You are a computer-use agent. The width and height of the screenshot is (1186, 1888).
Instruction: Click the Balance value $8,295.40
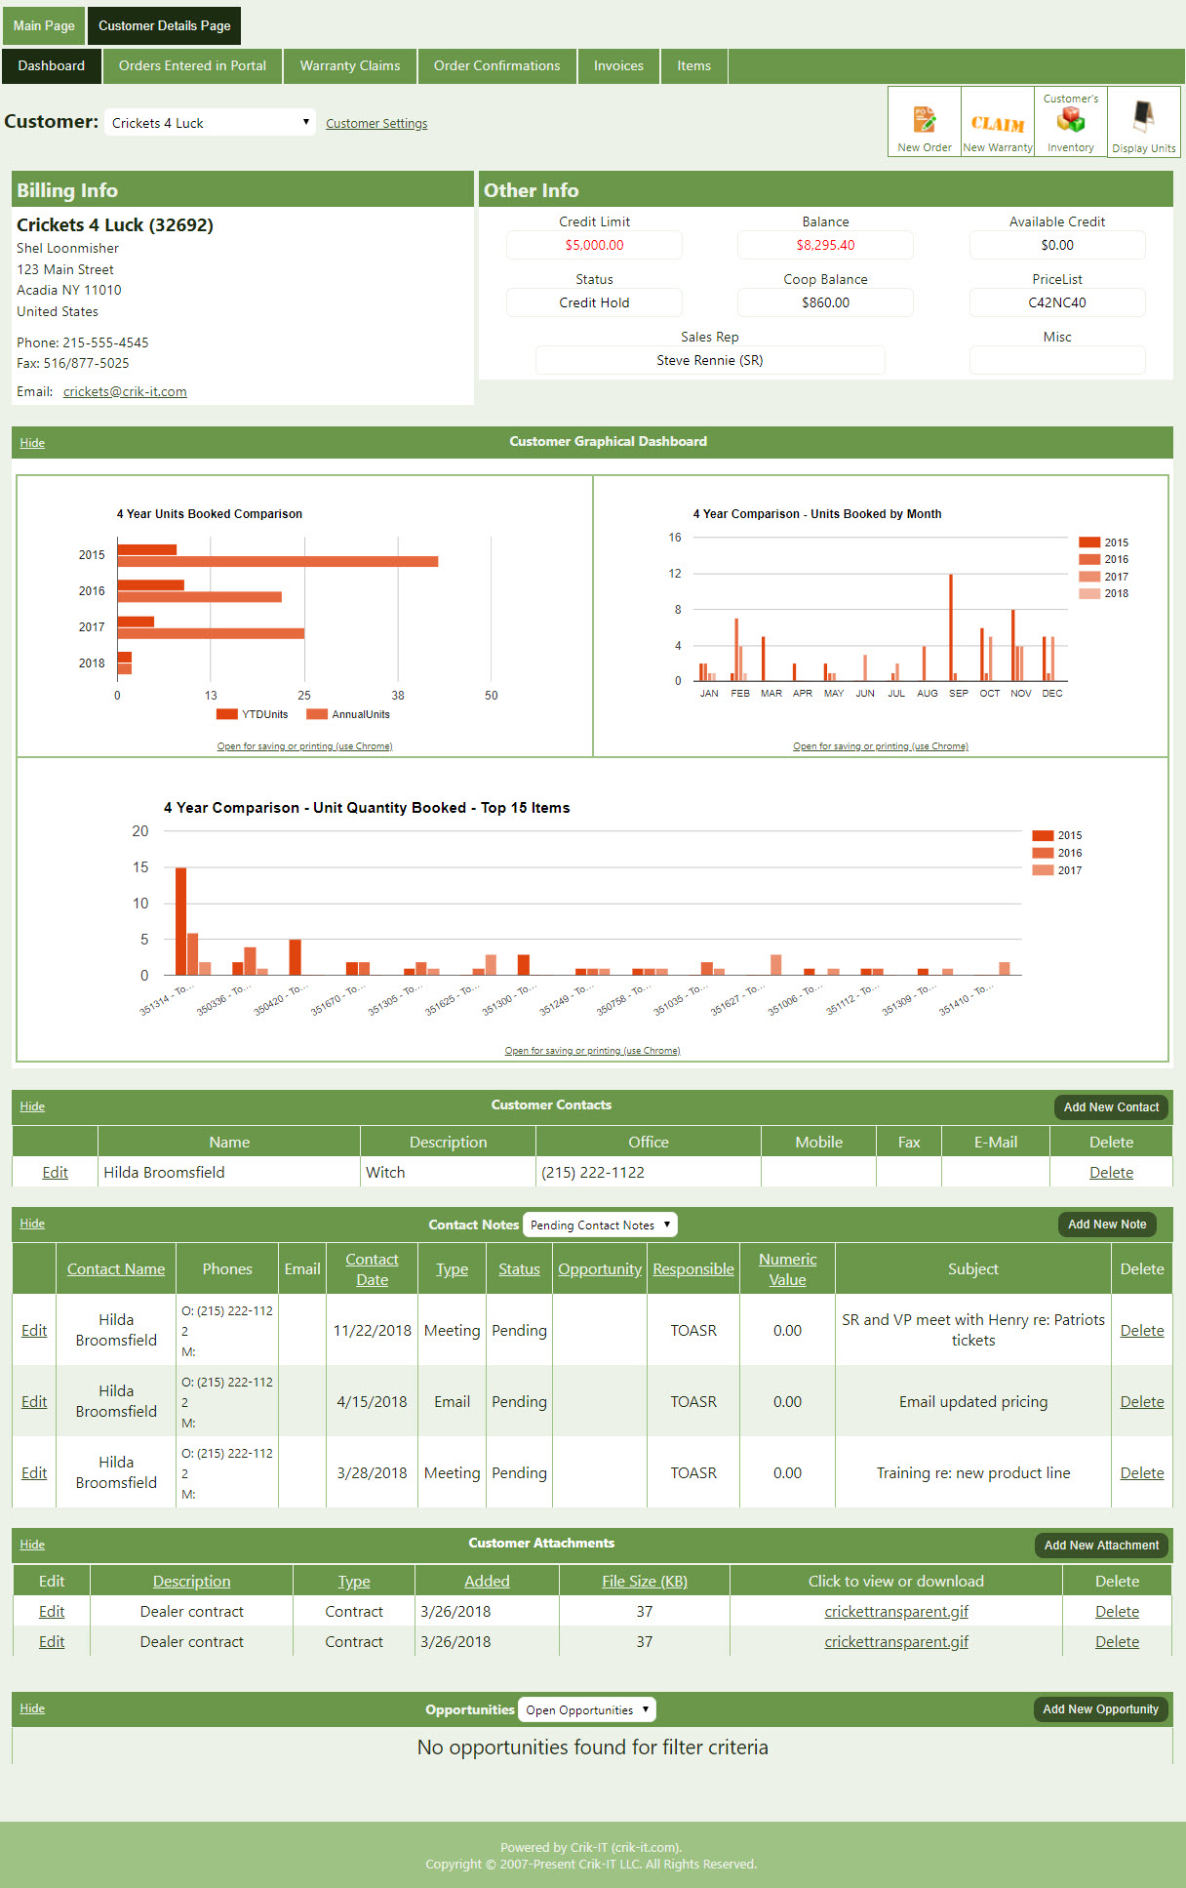825,245
